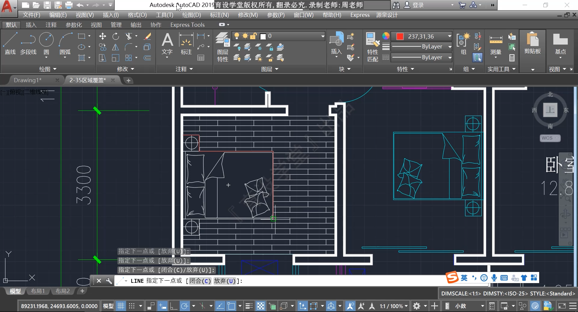Screen dimensions: 578x312
Task: Click the red object color swatch
Action: pyautogui.click(x=400, y=36)
